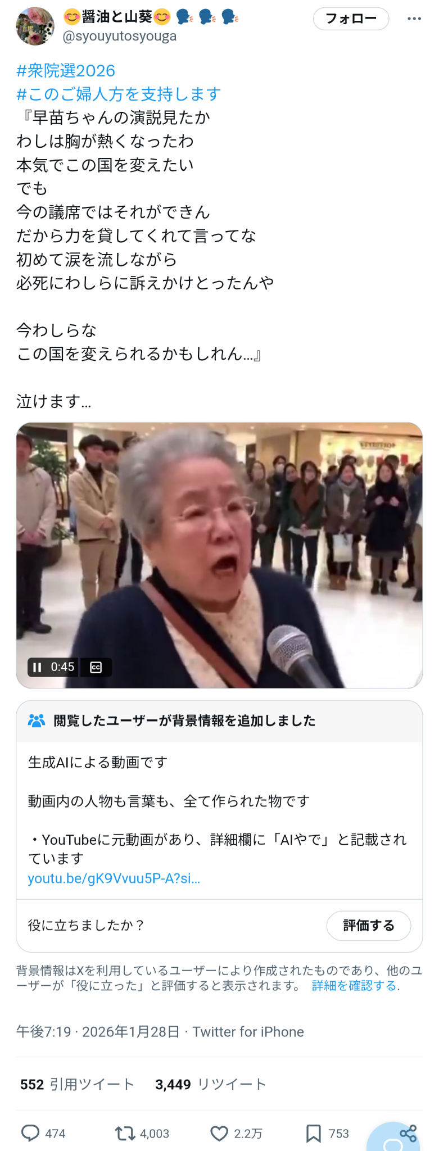Click the community notes people icon
Image resolution: width=439 pixels, height=1151 pixels.
point(37,720)
